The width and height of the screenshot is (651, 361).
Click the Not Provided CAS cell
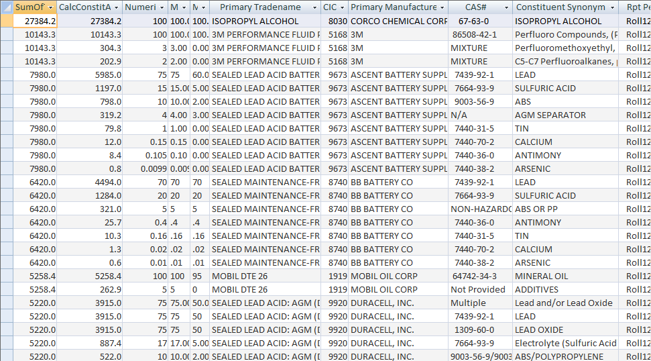(x=480, y=290)
